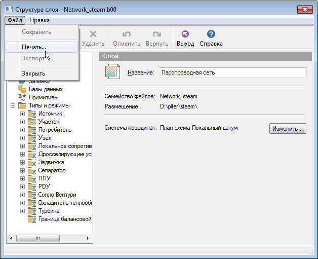
Task: Click the Название input field
Action: pos(233,72)
